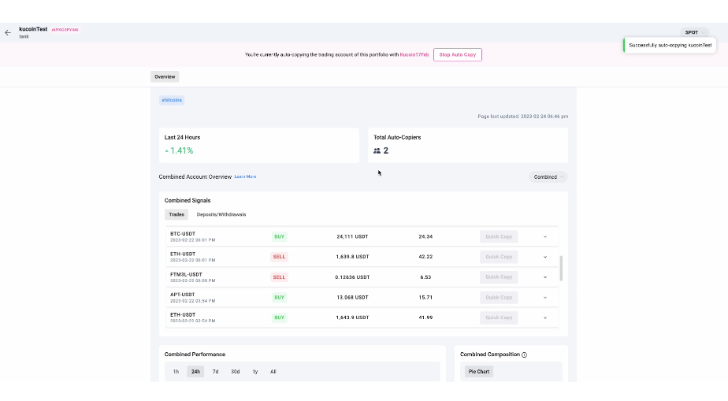Click Quick Copy for ETH-USDT sell trade
728x401 pixels.
[x=499, y=257]
